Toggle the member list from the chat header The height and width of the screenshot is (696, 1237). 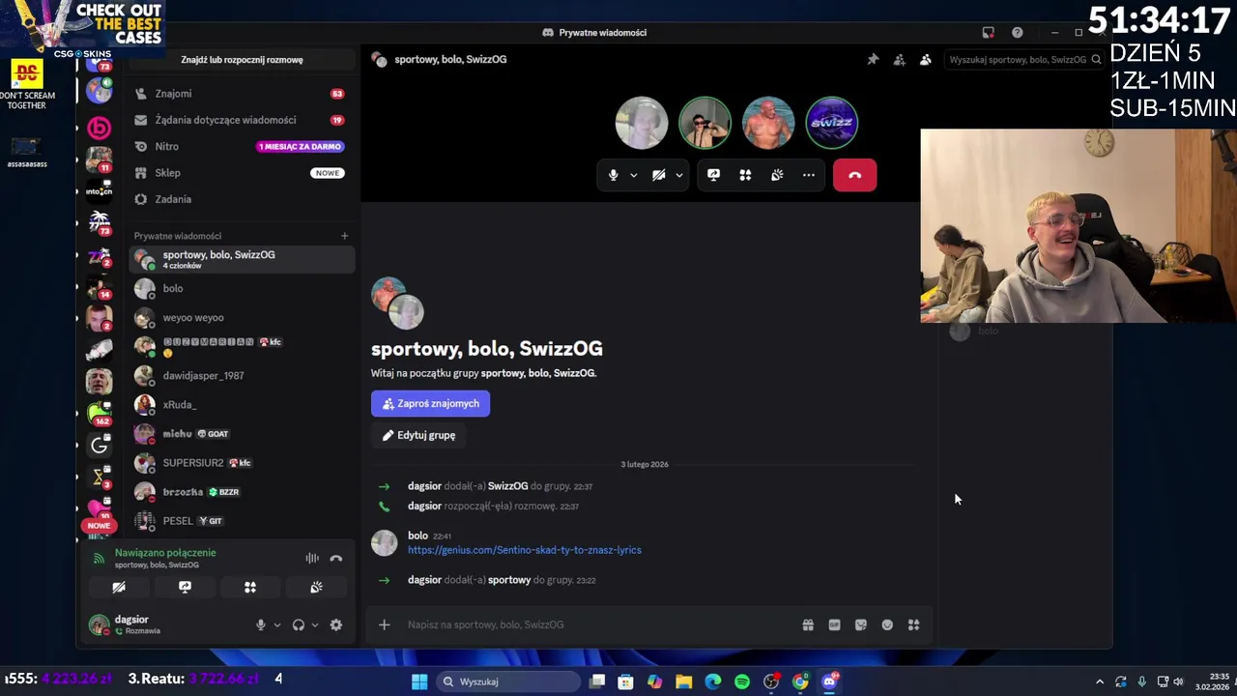point(925,59)
